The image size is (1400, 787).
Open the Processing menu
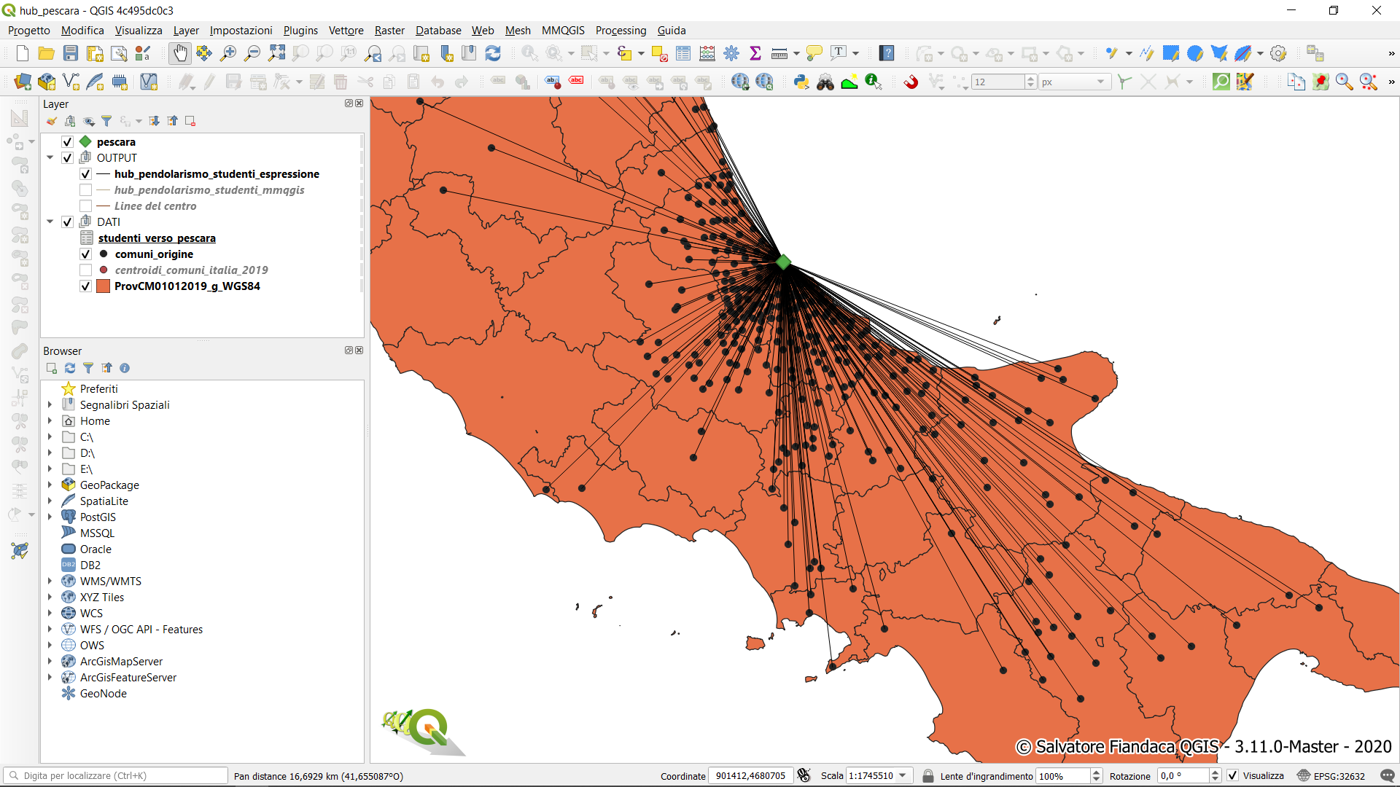pos(621,31)
